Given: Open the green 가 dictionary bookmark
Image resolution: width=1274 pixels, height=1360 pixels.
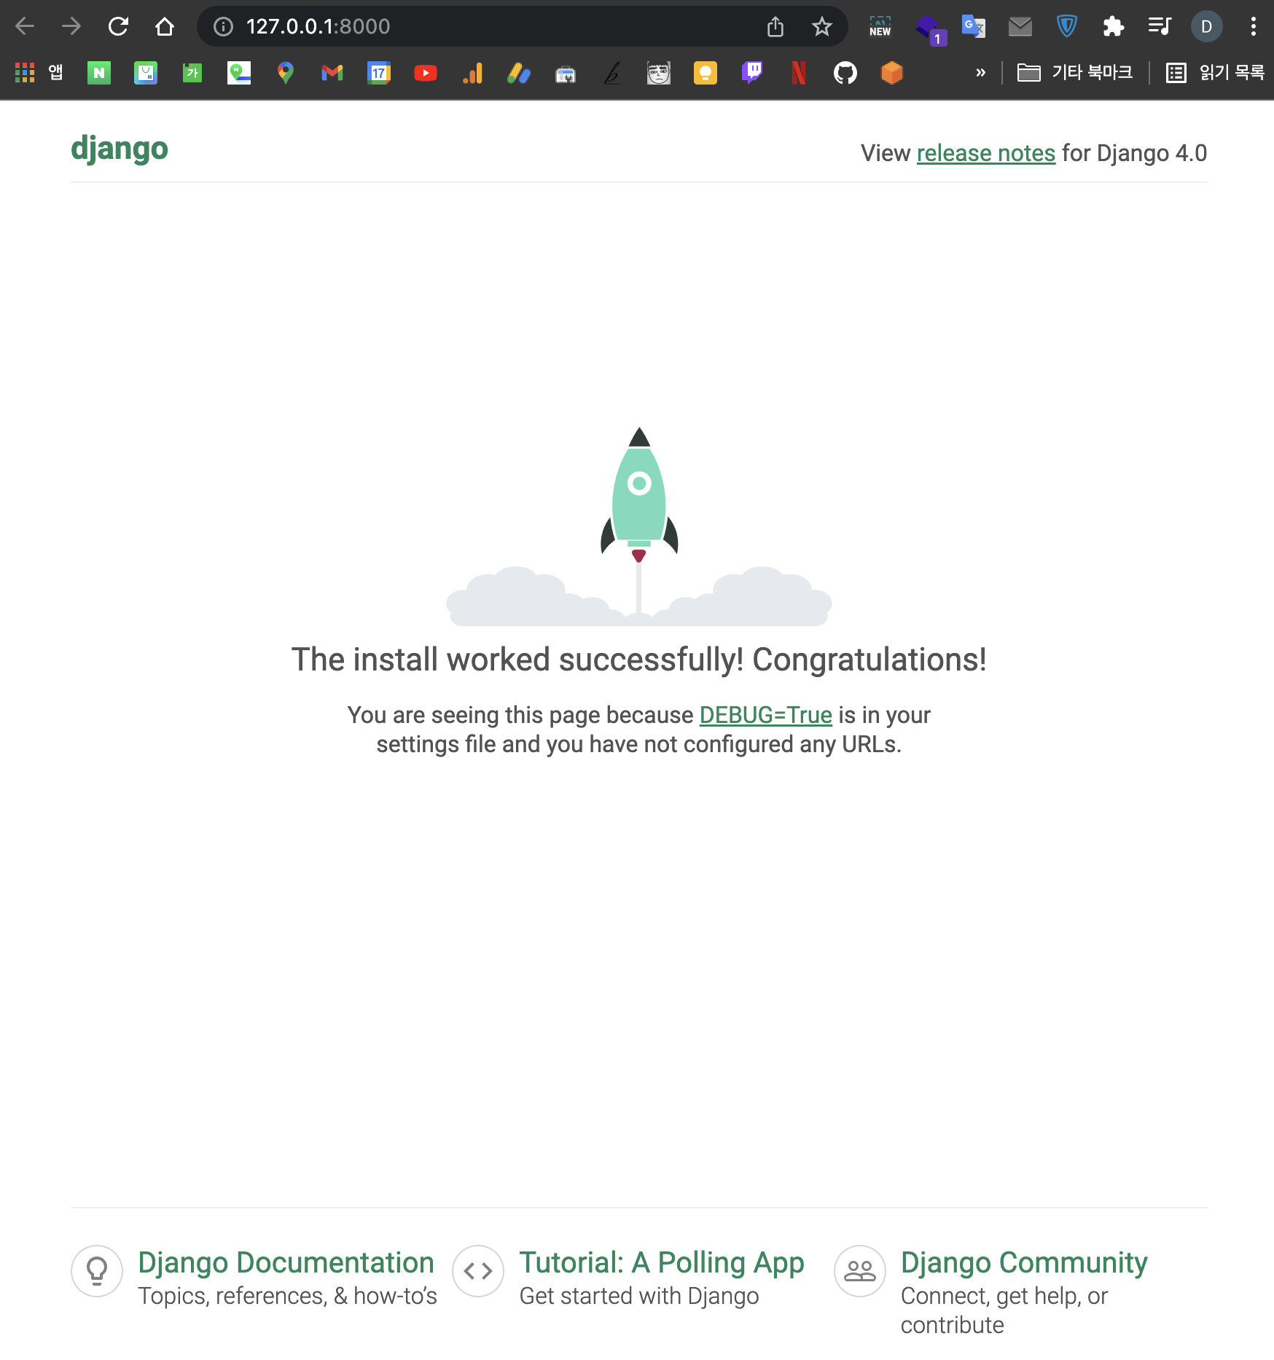Looking at the screenshot, I should point(192,73).
